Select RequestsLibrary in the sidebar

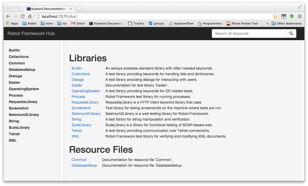pos(23,102)
